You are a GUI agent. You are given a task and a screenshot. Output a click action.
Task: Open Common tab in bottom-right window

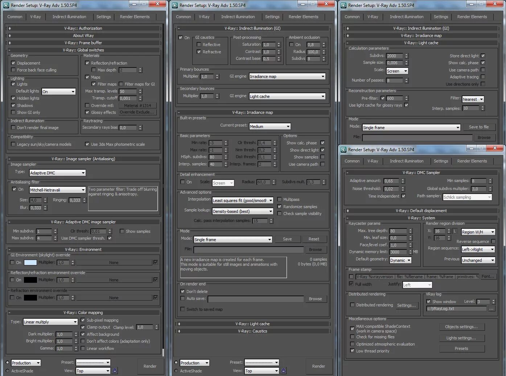tap(352, 161)
